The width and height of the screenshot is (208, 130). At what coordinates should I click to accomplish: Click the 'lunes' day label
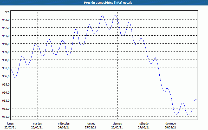click(10, 123)
